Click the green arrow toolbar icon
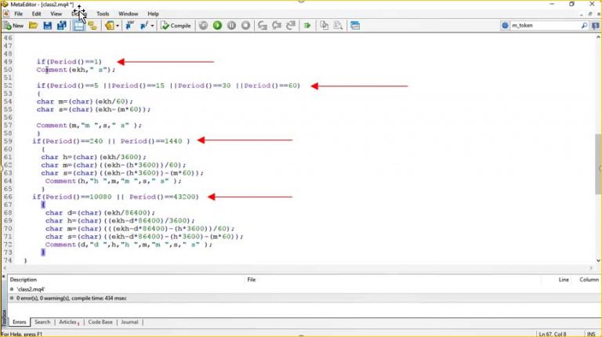Screen dimensions: 602x337 pyautogui.click(x=307, y=26)
